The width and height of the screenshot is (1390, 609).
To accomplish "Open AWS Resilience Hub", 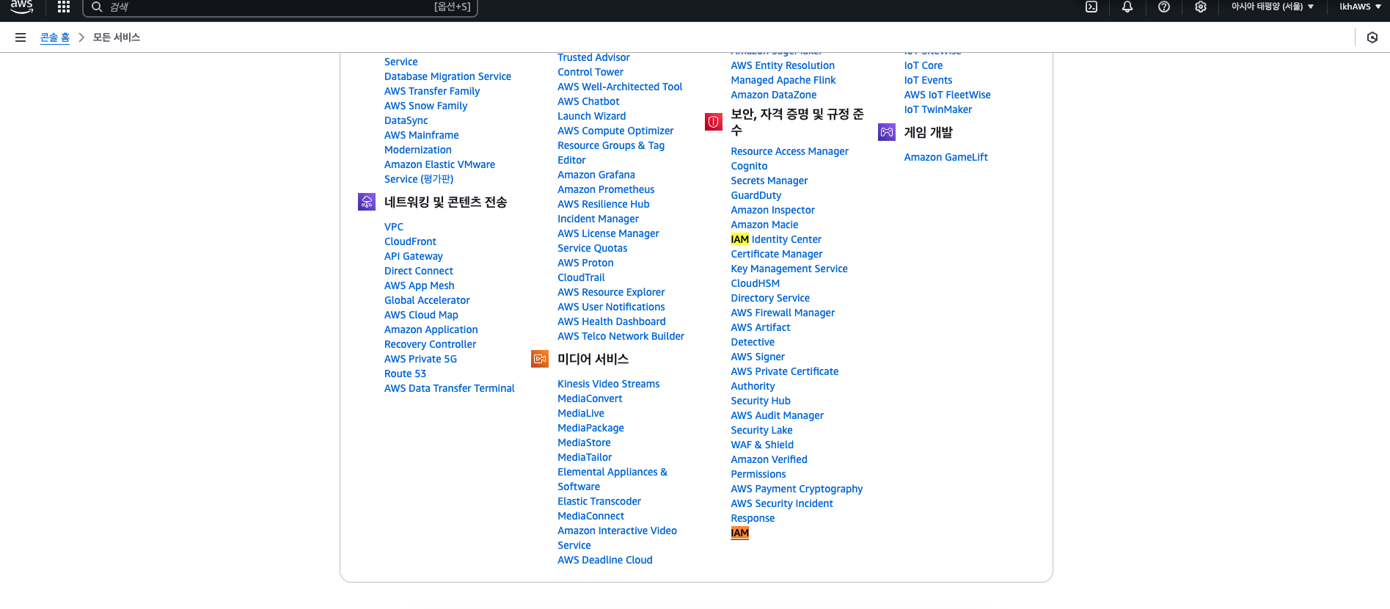I will pyautogui.click(x=603, y=204).
